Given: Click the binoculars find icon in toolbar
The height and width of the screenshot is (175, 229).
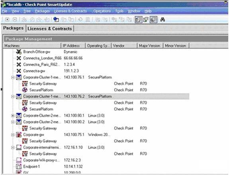Looking at the screenshot, I should pyautogui.click(x=162, y=19).
